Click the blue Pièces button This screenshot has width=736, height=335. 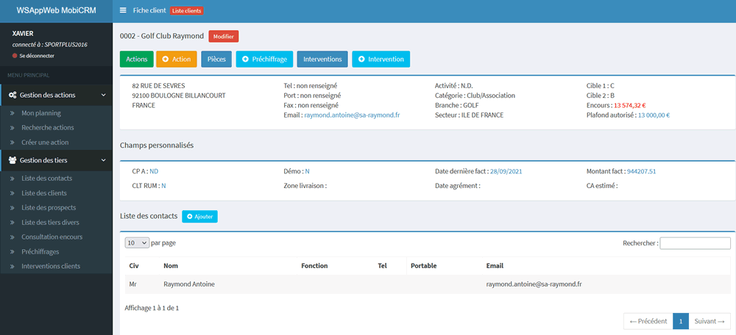click(x=216, y=60)
